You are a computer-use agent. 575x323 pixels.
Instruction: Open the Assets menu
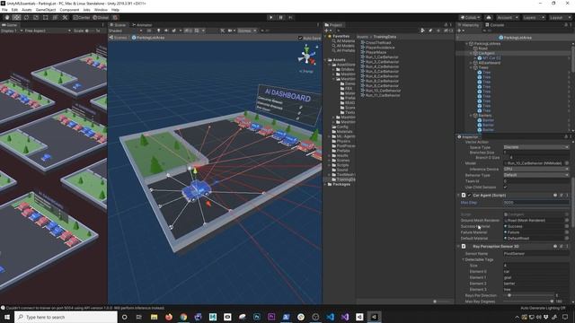click(x=26, y=10)
